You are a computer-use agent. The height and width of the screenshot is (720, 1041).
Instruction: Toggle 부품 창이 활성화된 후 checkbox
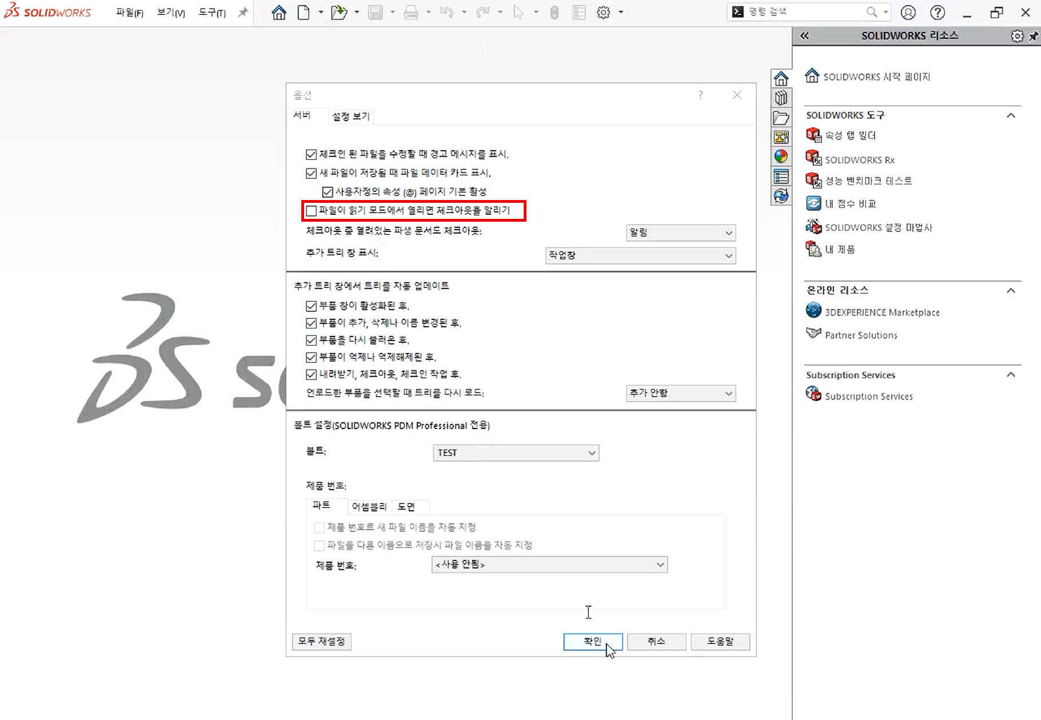tap(312, 306)
